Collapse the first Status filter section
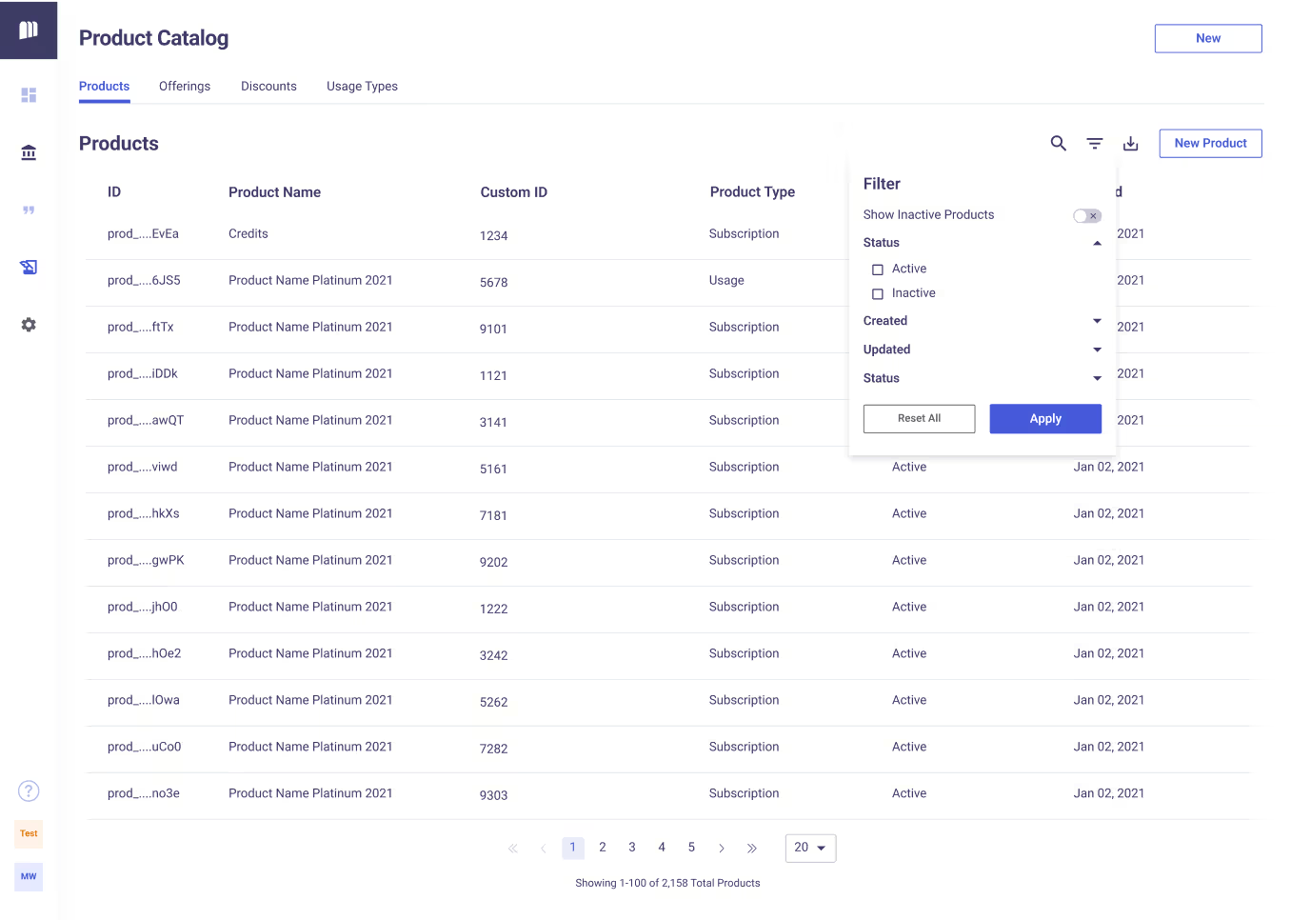This screenshot has width=1291, height=920. pos(1097,243)
